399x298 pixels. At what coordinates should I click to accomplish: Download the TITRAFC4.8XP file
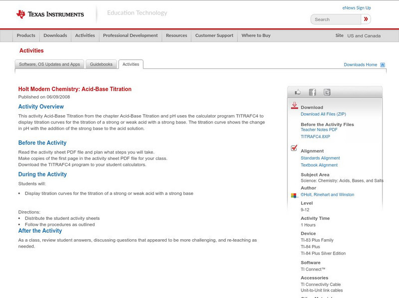pyautogui.click(x=315, y=137)
